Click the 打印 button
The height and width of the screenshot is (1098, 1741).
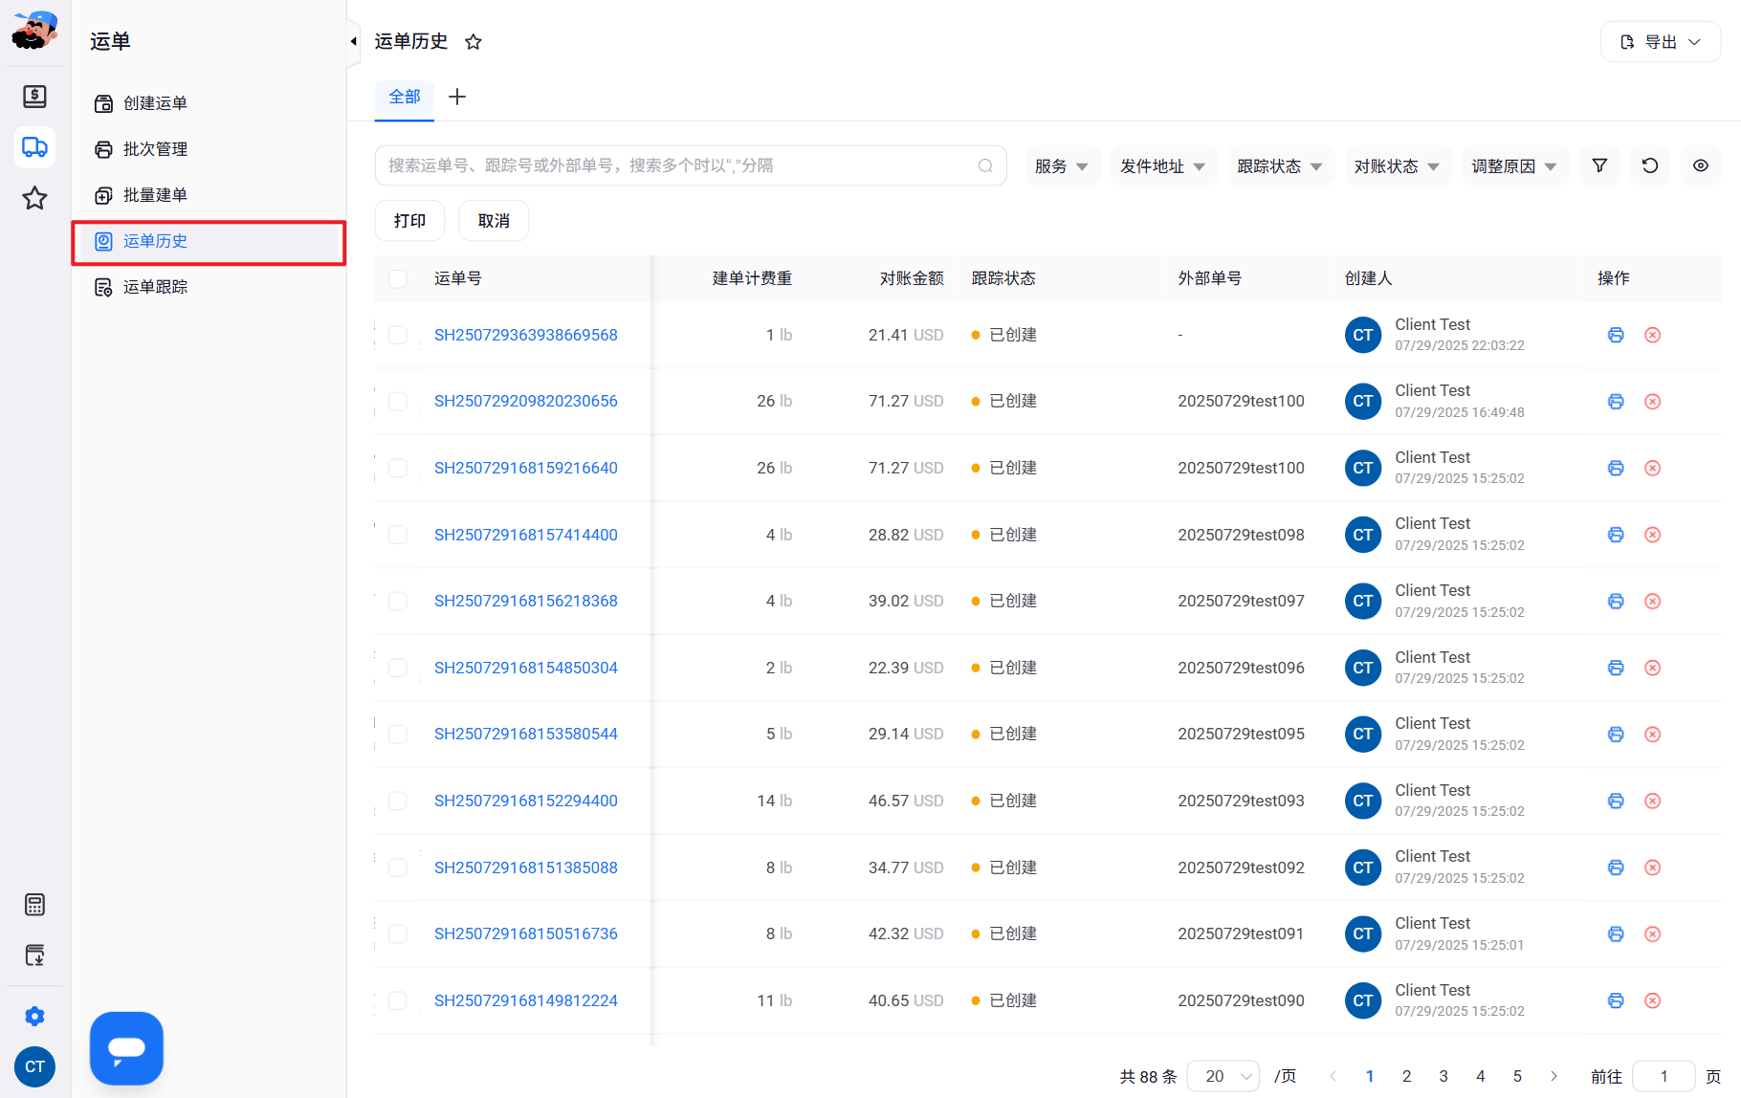(x=409, y=221)
